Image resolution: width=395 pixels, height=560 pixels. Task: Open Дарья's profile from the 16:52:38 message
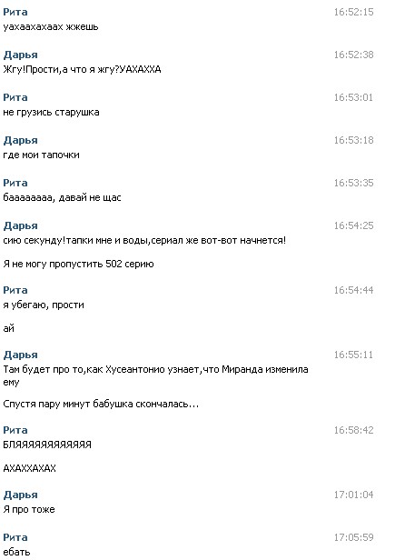(20, 55)
